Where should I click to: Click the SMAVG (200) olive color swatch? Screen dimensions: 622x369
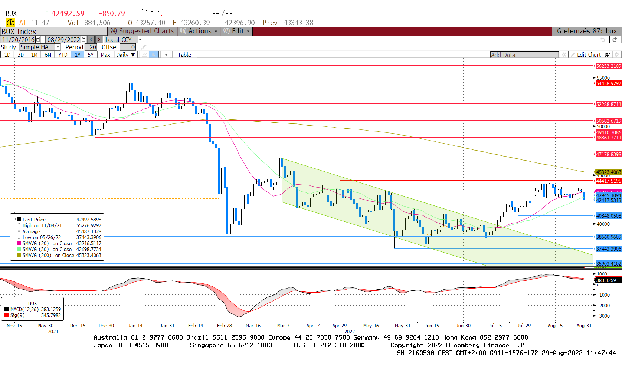coord(19,255)
